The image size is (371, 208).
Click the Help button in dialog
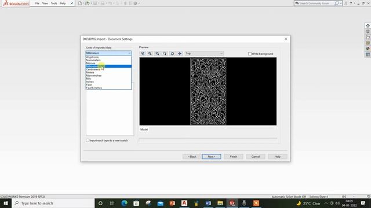[x=278, y=157]
